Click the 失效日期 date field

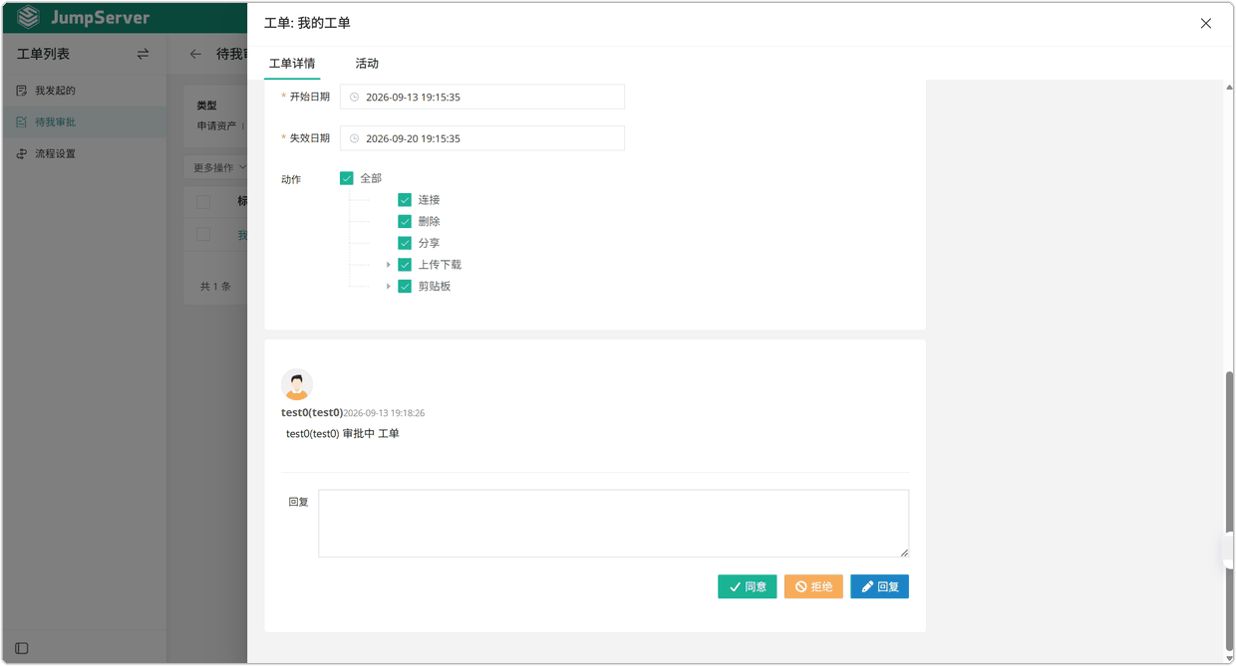coord(482,138)
